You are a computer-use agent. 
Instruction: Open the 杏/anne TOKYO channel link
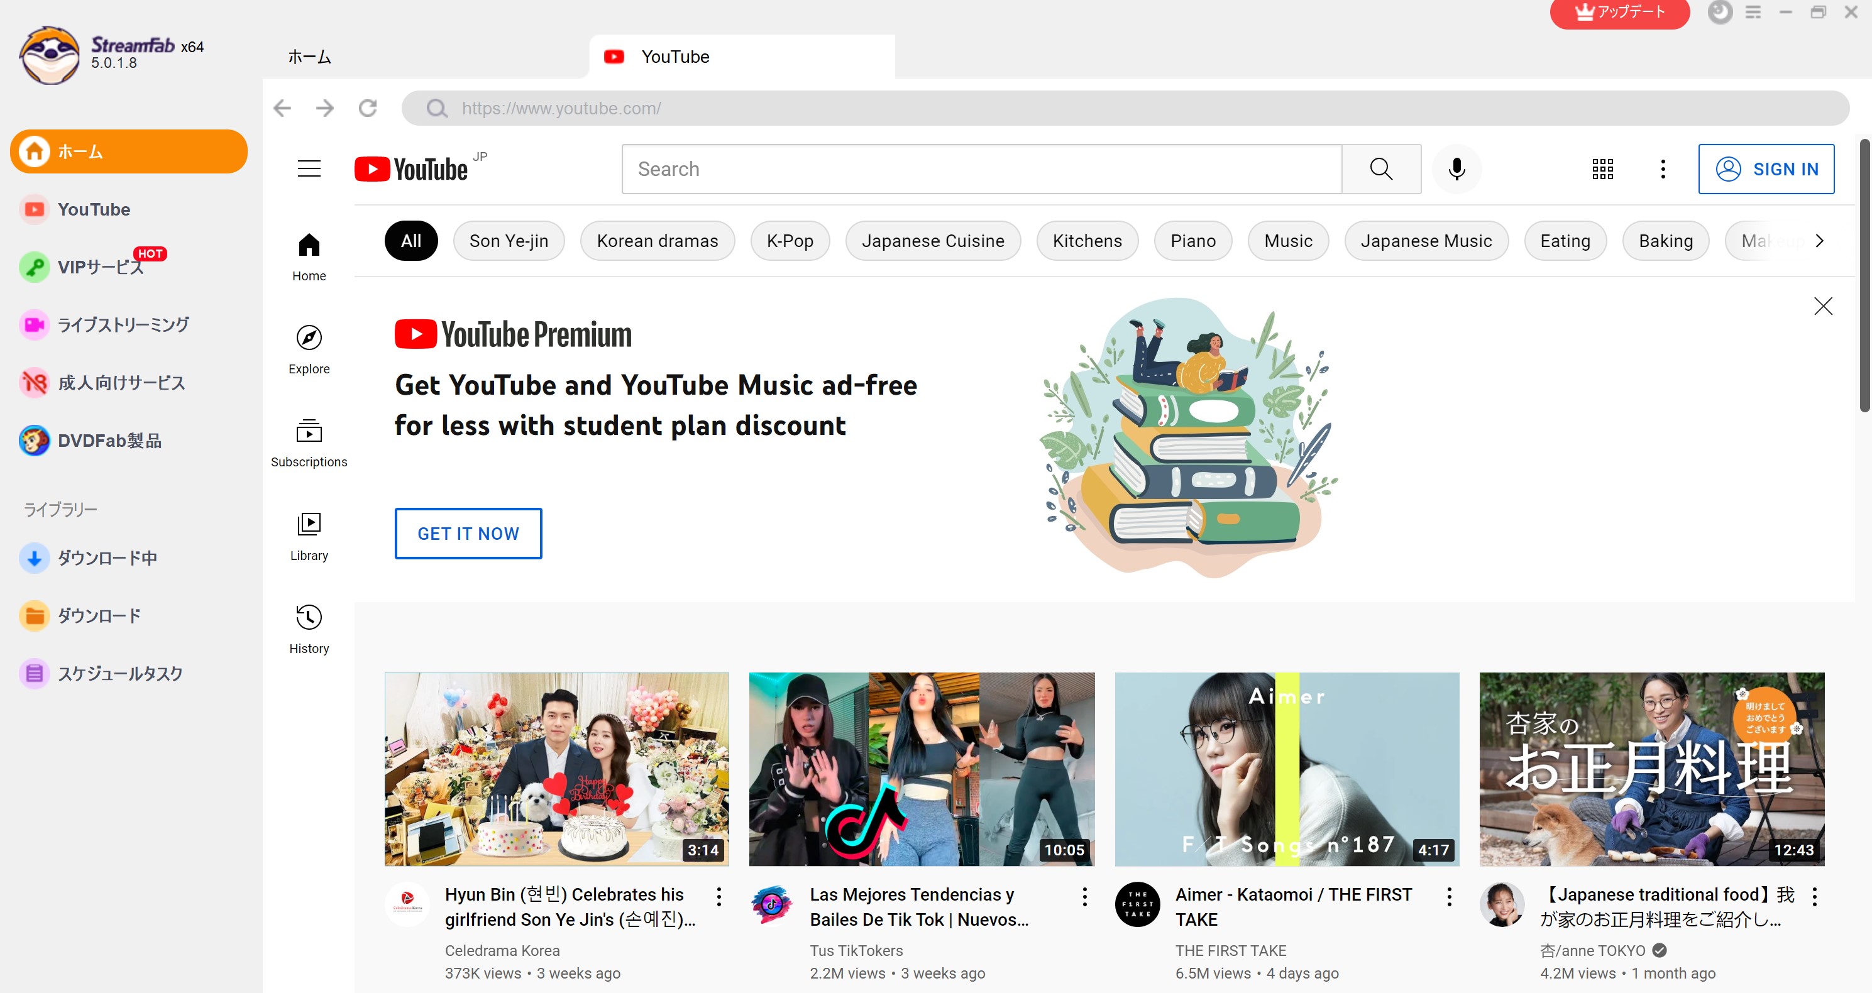(x=1592, y=950)
